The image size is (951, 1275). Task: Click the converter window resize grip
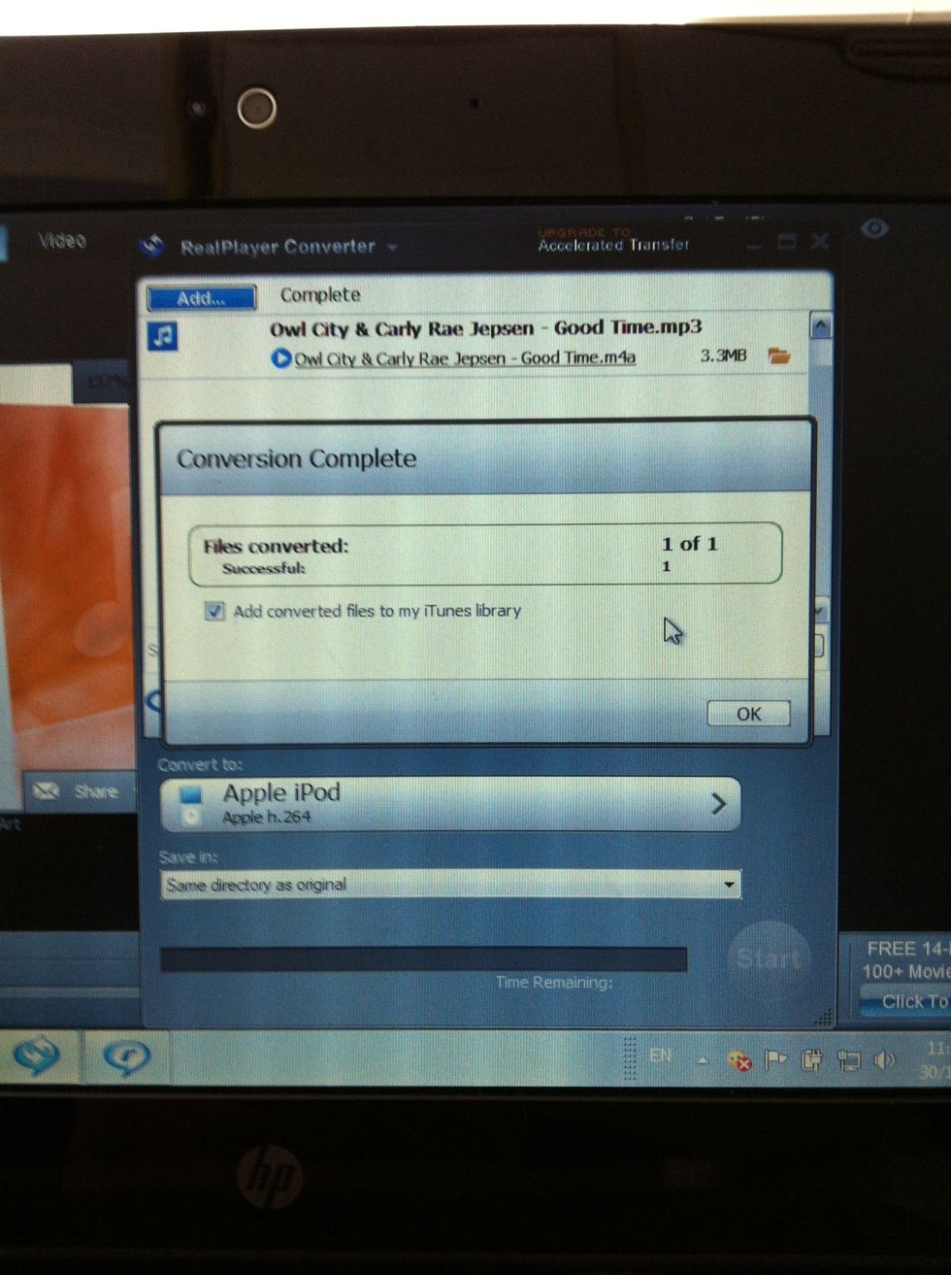[825, 1017]
